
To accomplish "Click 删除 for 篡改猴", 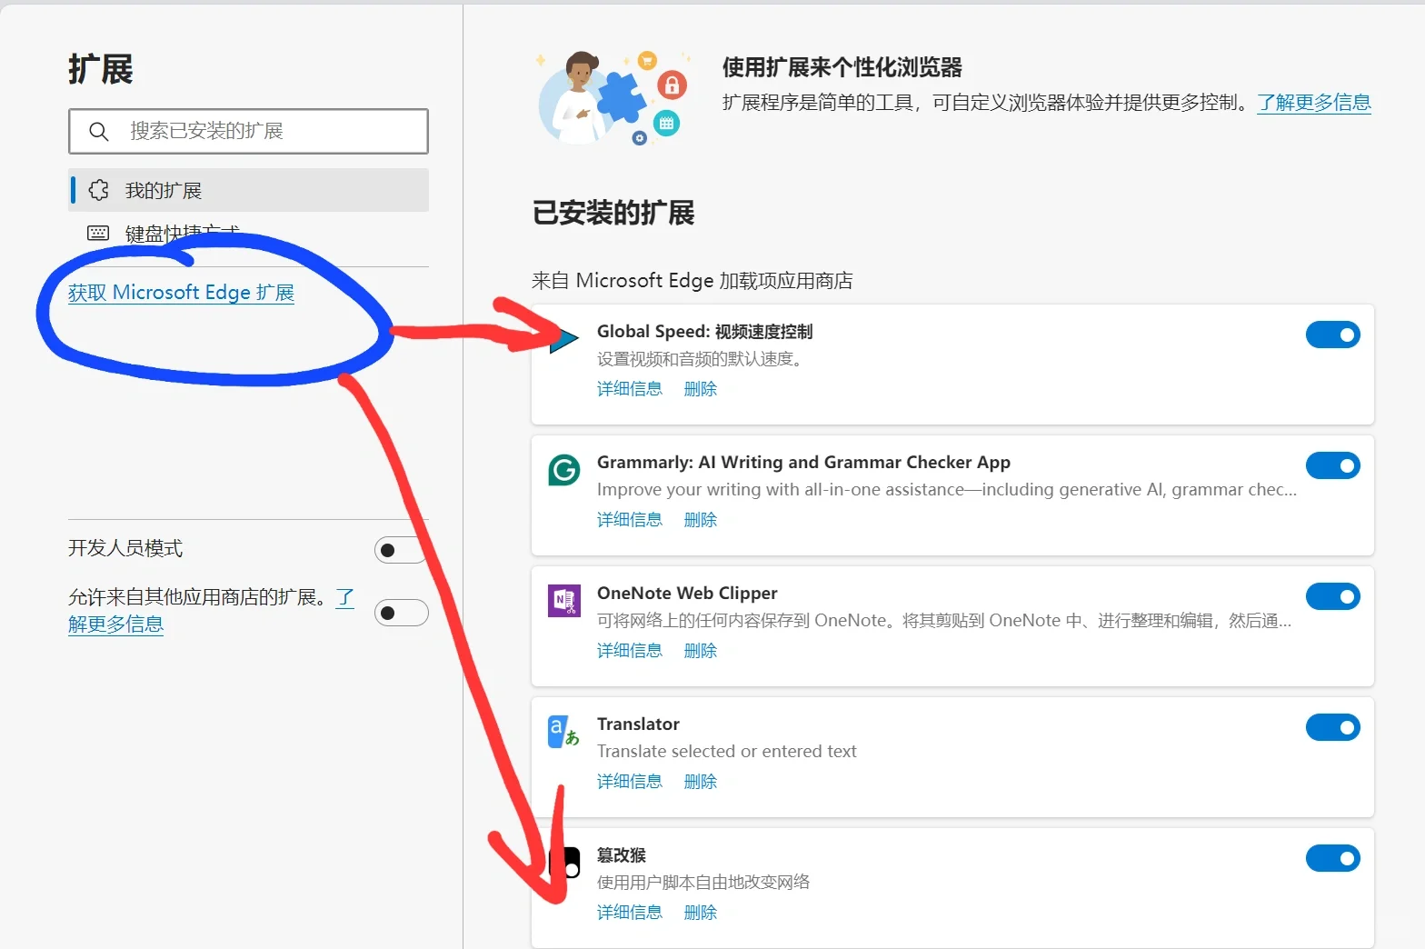I will click(x=701, y=913).
